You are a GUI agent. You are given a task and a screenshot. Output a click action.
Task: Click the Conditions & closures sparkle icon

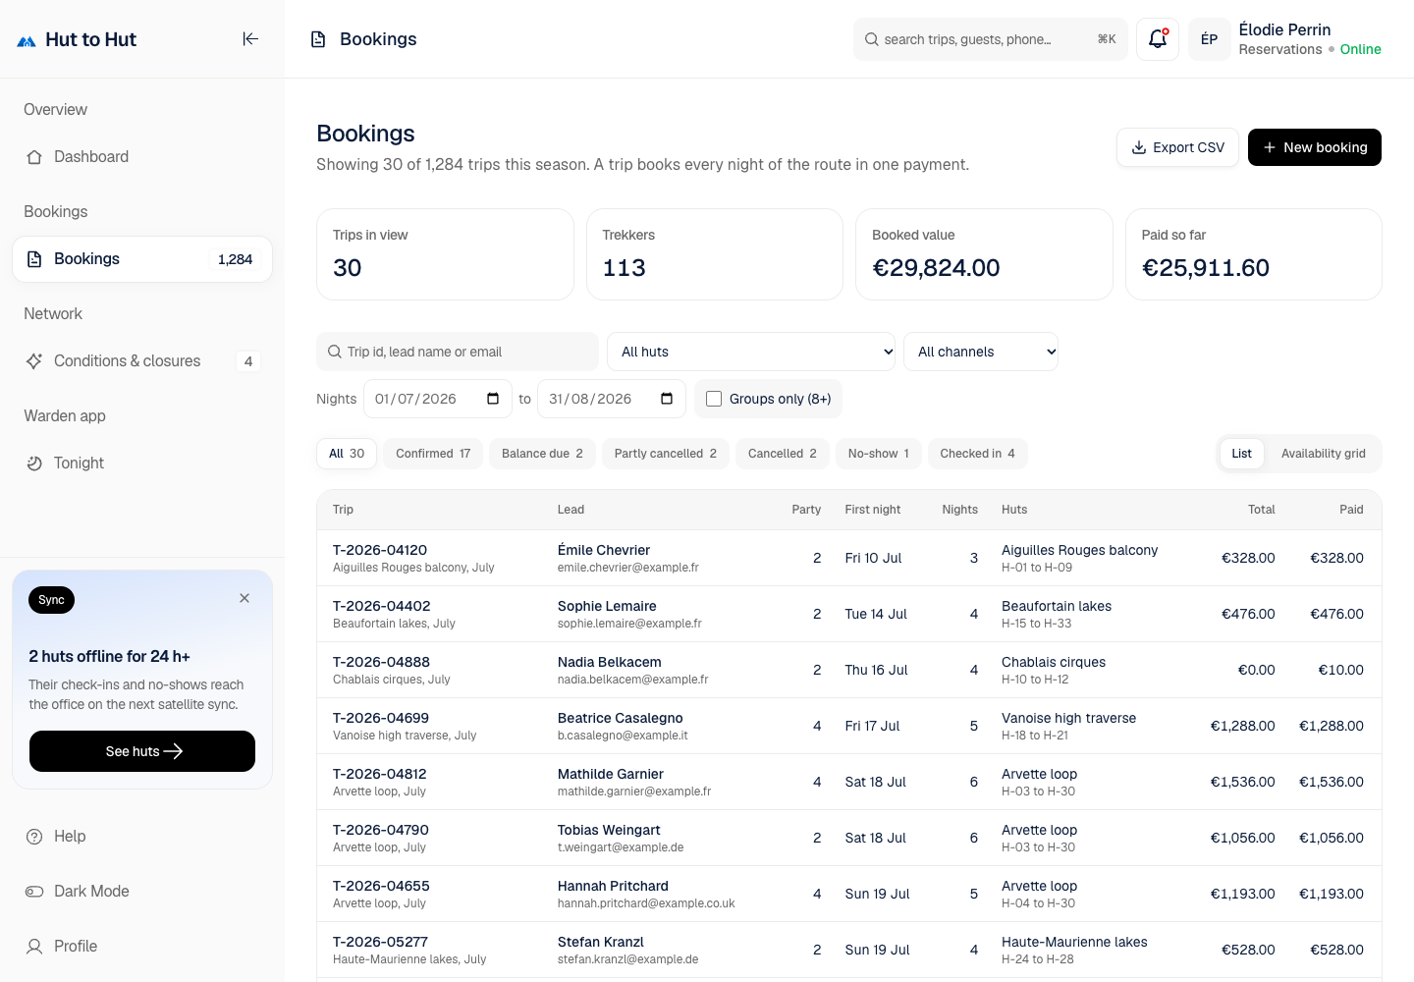[x=34, y=361]
